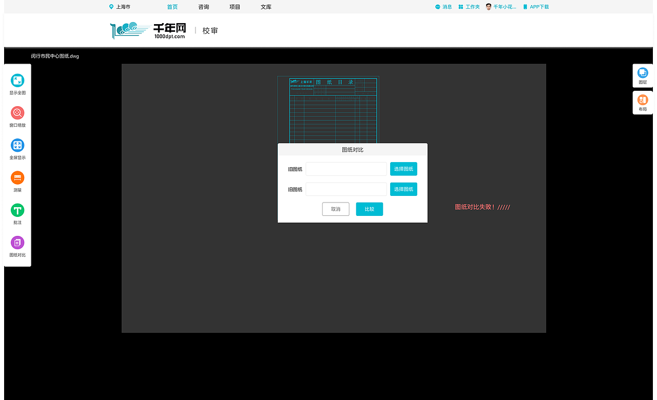This screenshot has height=400, width=657.
Task: Click the 千年网 logo
Action: point(148,31)
